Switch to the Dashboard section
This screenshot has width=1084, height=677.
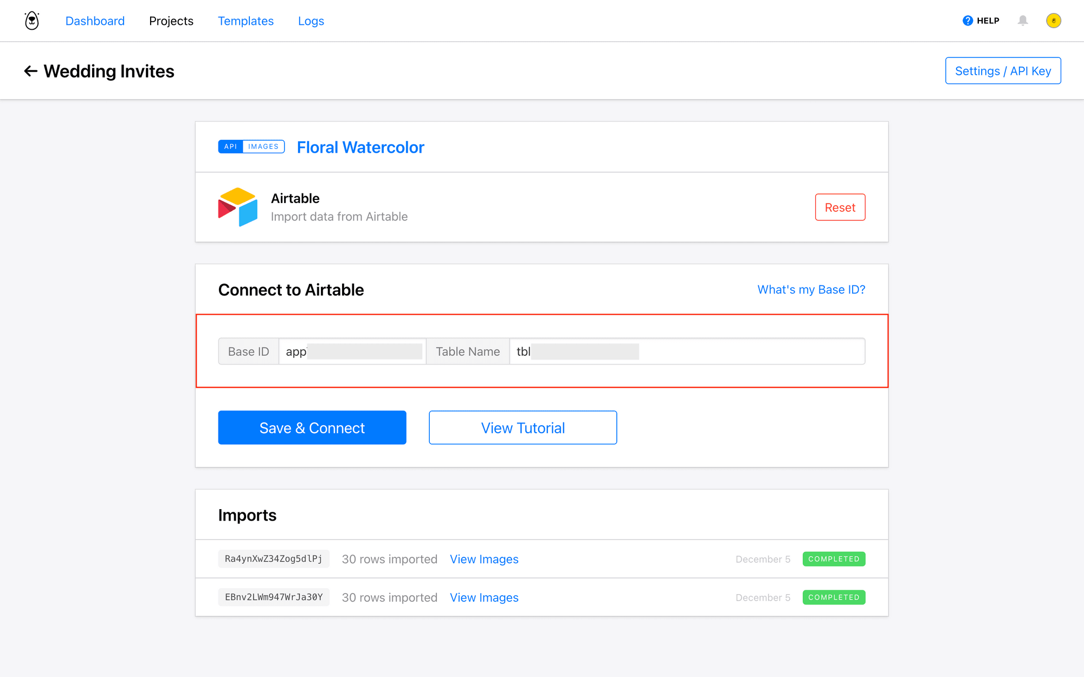[95, 21]
